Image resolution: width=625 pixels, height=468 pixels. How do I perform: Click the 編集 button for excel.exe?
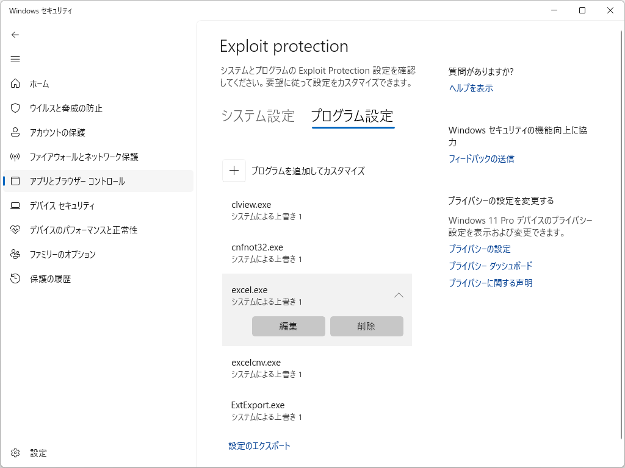coord(288,326)
